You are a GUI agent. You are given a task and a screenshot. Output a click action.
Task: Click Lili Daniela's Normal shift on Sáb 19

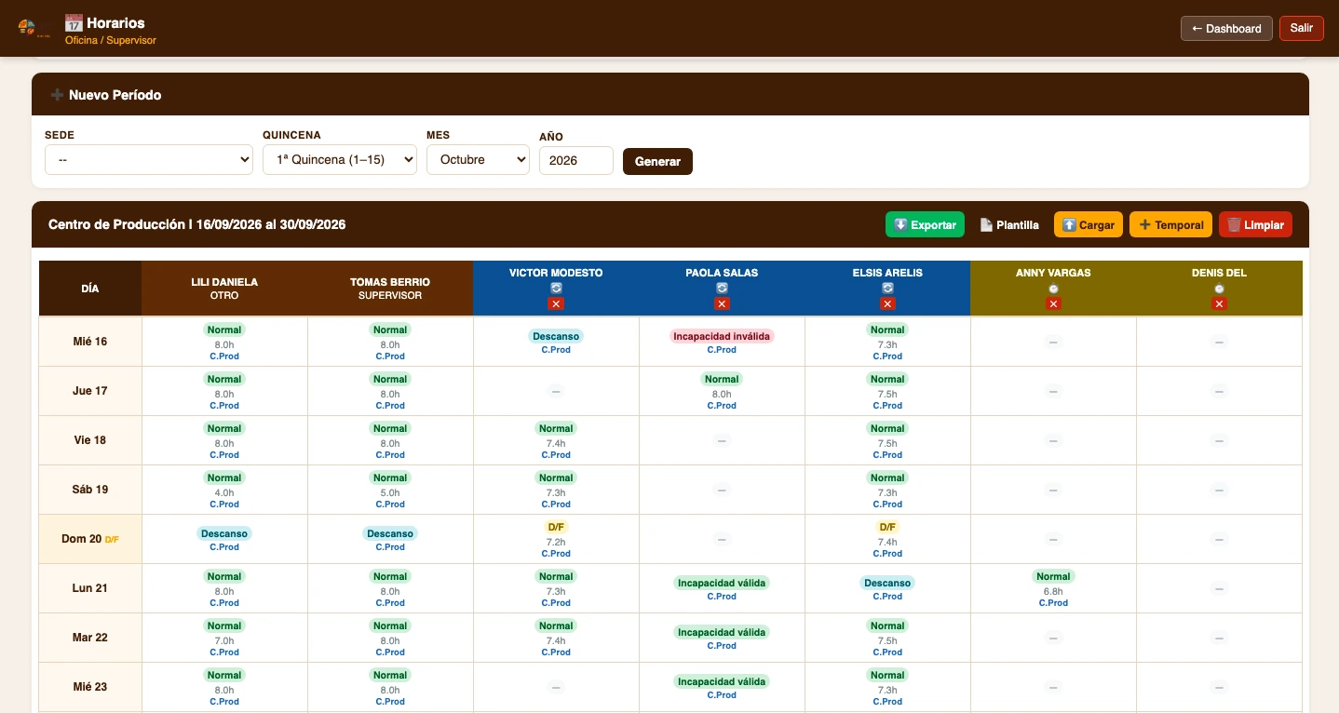tap(224, 490)
